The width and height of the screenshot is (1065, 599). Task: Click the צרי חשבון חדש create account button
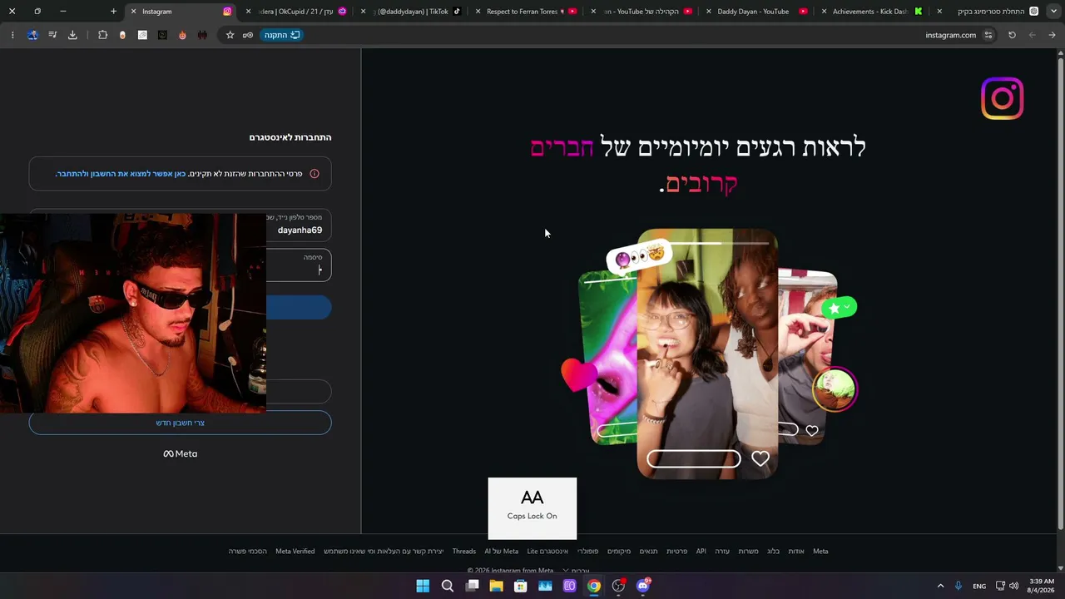coord(180,423)
